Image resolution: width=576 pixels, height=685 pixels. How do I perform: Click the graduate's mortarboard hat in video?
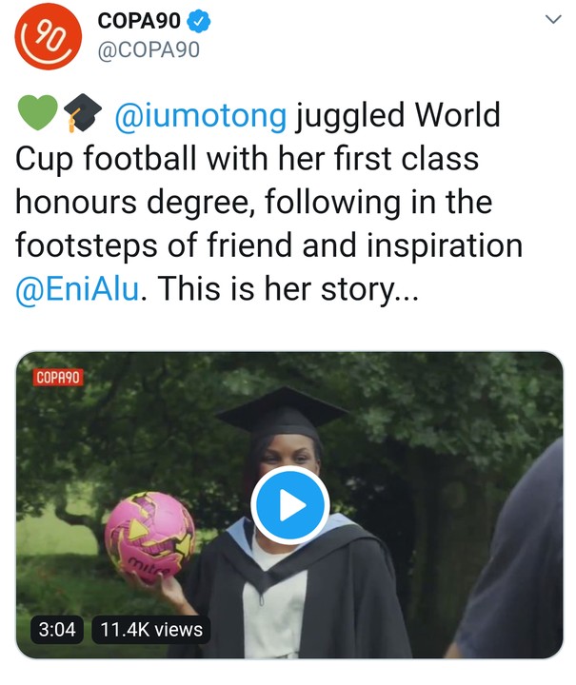click(282, 413)
